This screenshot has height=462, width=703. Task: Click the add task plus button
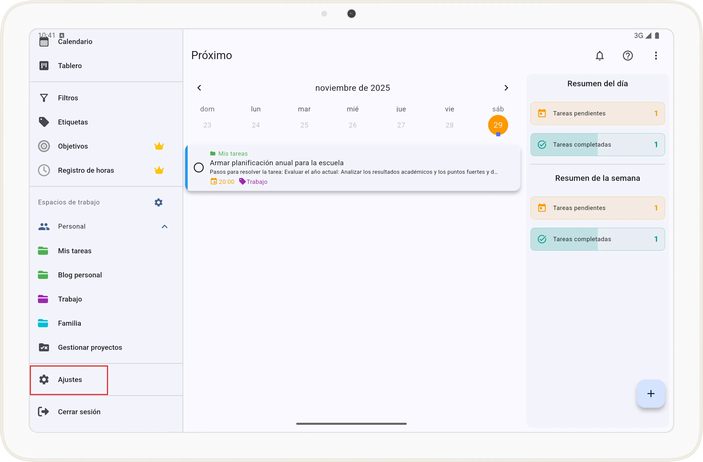coord(650,393)
